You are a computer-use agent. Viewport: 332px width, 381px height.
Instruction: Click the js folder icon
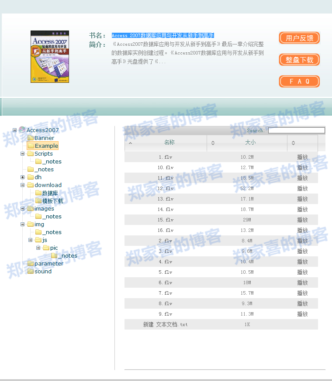pyautogui.click(x=38, y=240)
